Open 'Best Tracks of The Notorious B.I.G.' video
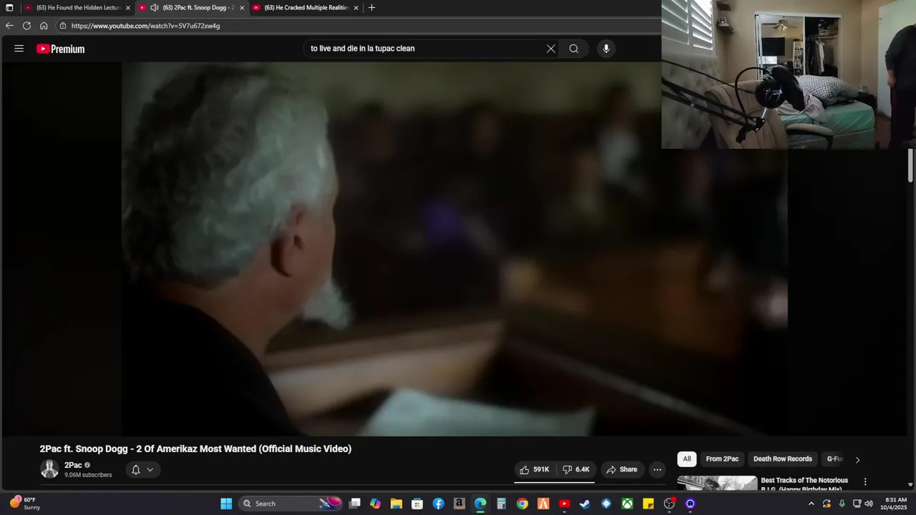This screenshot has height=515, width=916. 804,484
